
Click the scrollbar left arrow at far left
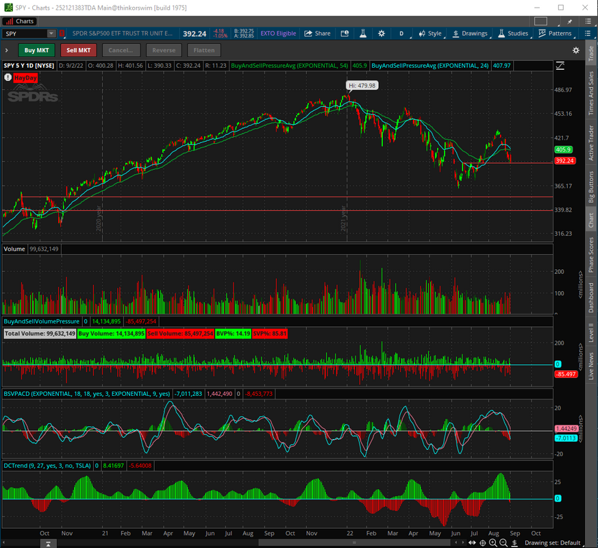[4, 543]
